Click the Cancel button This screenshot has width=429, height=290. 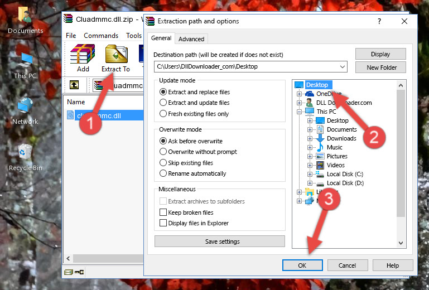(347, 265)
